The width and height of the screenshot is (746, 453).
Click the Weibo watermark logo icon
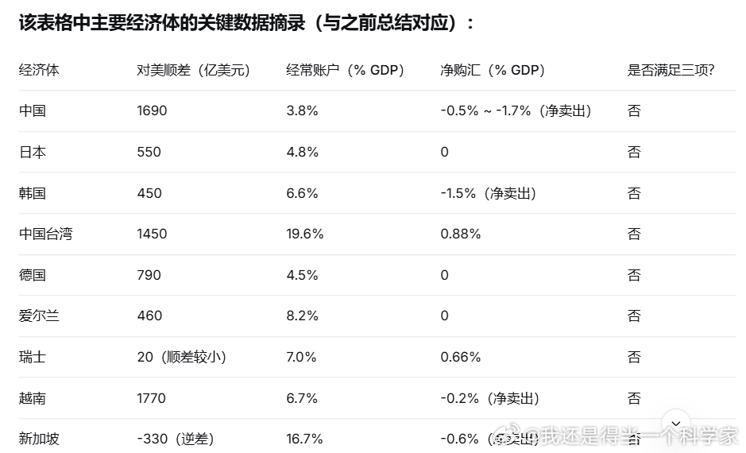point(508,434)
